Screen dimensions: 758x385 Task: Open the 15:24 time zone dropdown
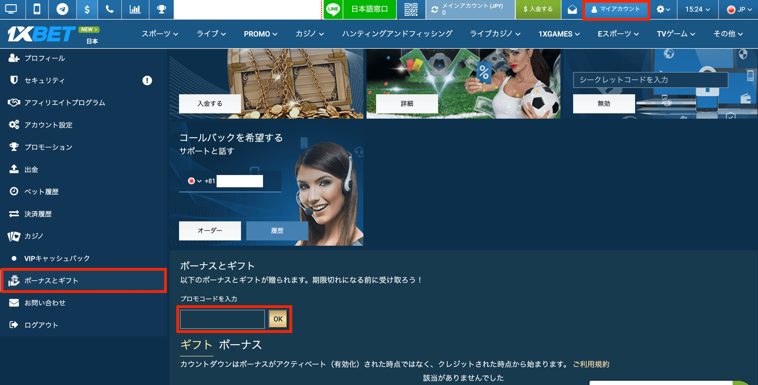(x=697, y=10)
